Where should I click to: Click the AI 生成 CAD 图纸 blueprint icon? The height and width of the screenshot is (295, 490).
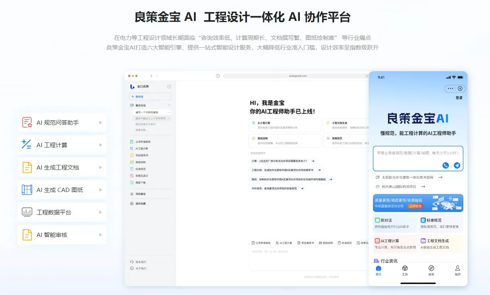coord(27,190)
